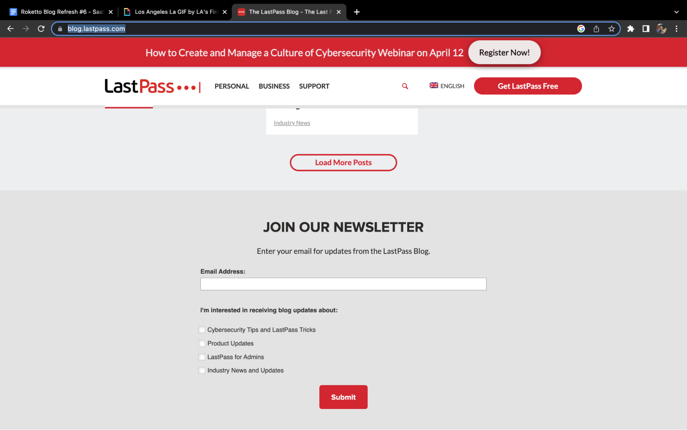Click the browser back arrow icon
This screenshot has height=430, width=687.
(x=10, y=29)
